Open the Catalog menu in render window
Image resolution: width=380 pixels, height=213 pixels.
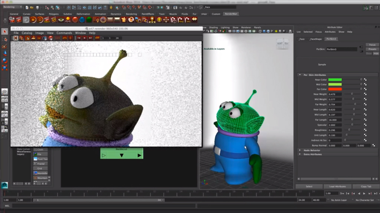tap(27, 33)
